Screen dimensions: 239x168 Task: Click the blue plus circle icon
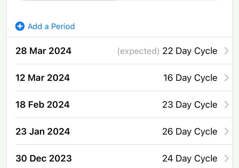click(20, 26)
